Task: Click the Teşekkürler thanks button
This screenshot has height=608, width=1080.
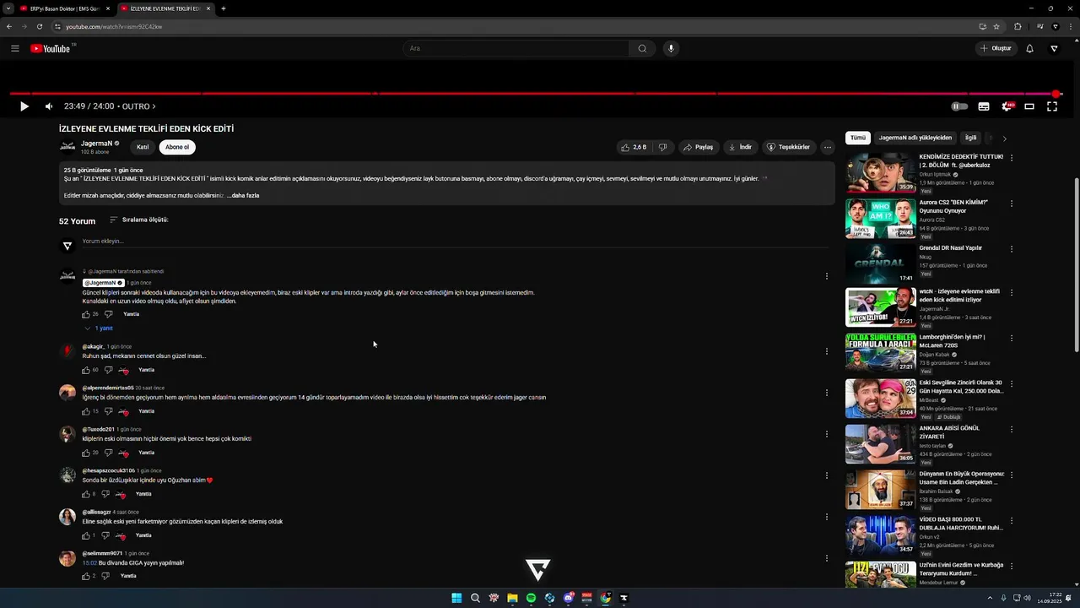Action: [x=788, y=147]
